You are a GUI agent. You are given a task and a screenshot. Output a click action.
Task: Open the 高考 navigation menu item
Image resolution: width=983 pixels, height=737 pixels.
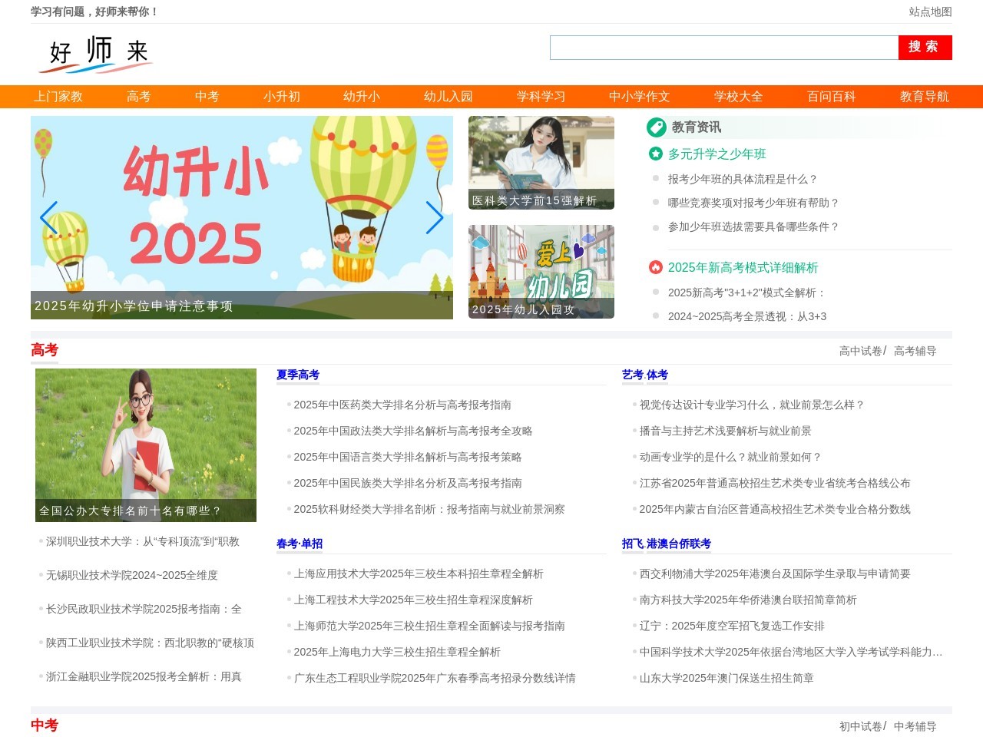pyautogui.click(x=139, y=97)
